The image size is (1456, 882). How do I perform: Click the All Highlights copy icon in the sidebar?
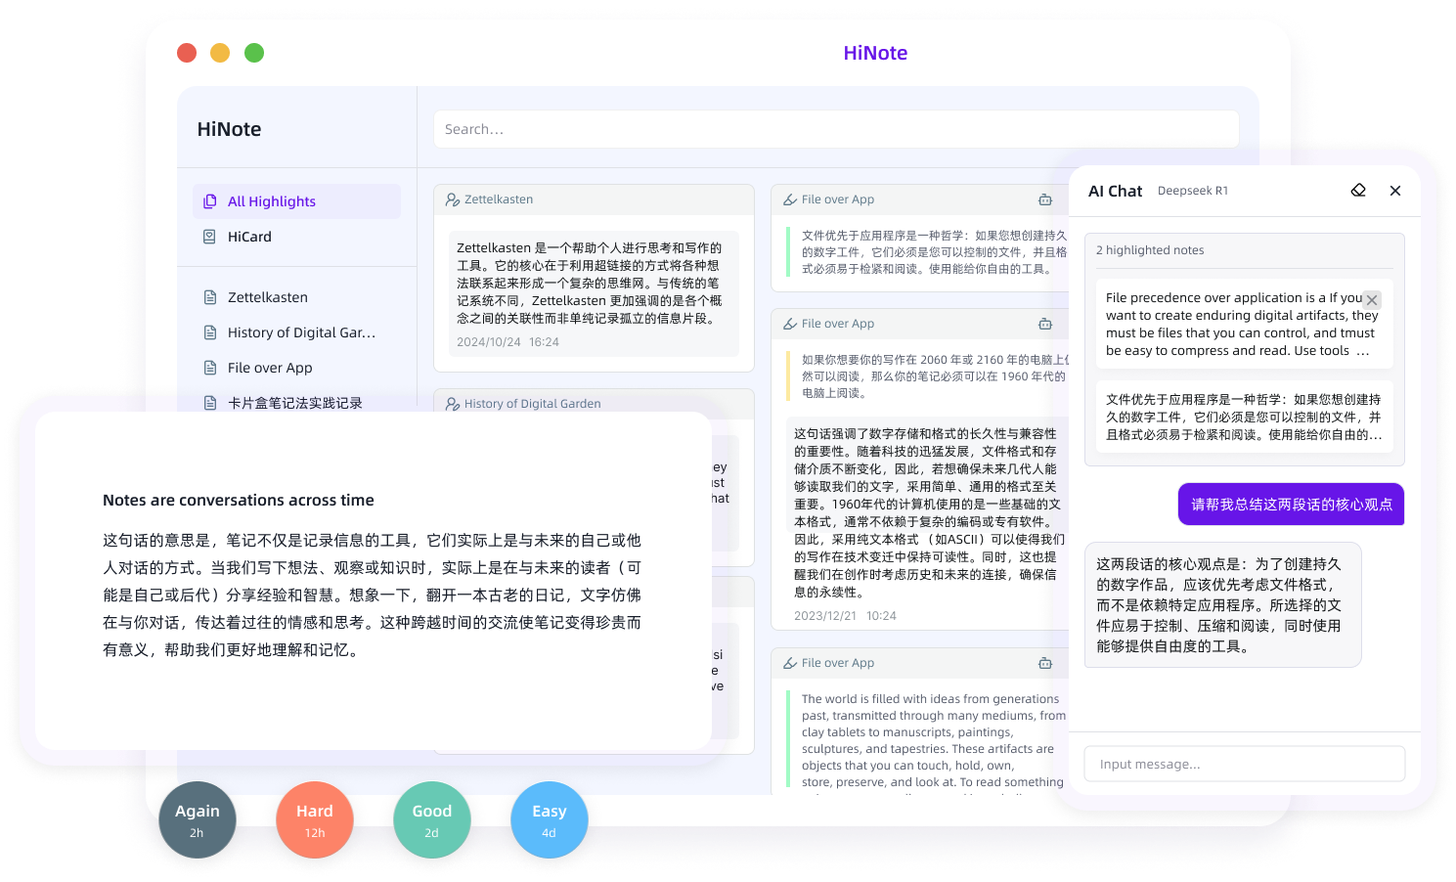pos(209,200)
